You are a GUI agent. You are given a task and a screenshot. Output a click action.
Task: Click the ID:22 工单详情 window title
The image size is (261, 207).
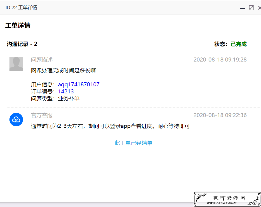(x=21, y=8)
